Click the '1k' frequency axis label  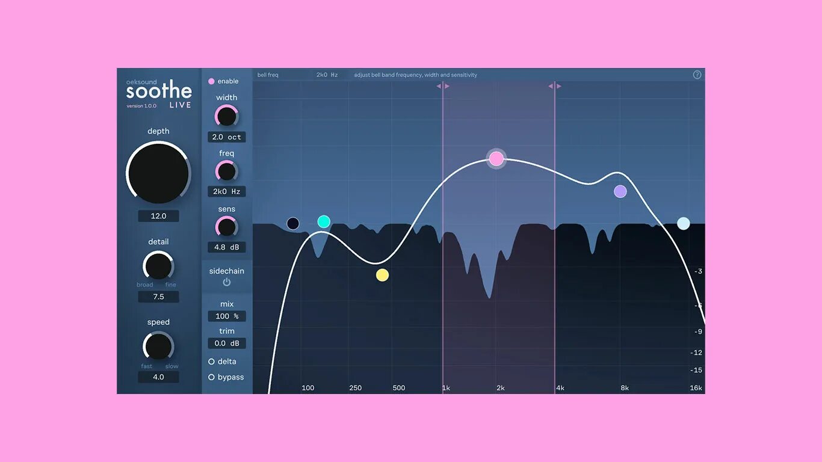(x=446, y=388)
